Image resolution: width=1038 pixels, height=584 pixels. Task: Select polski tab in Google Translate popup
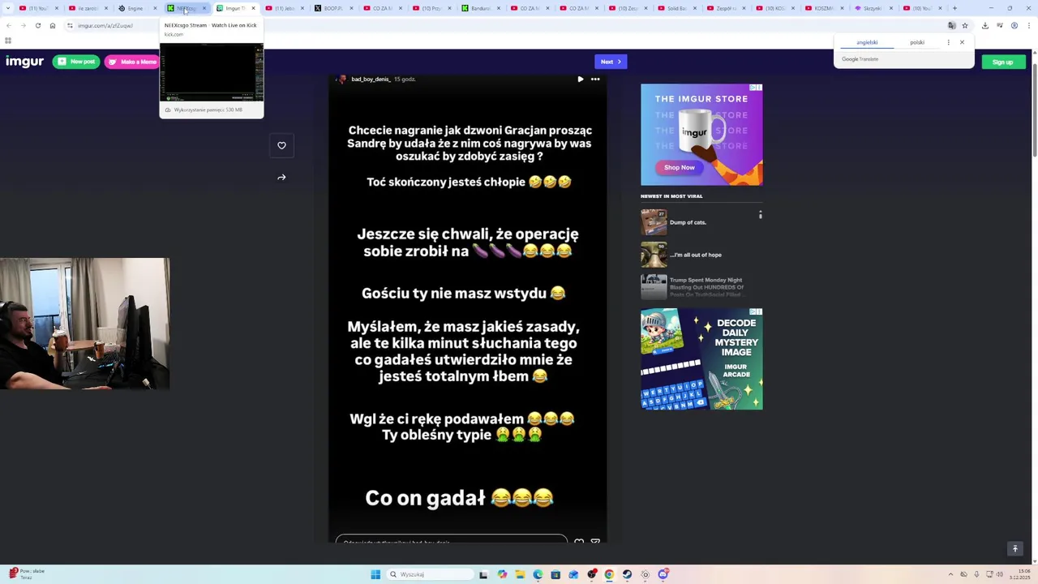click(x=917, y=42)
